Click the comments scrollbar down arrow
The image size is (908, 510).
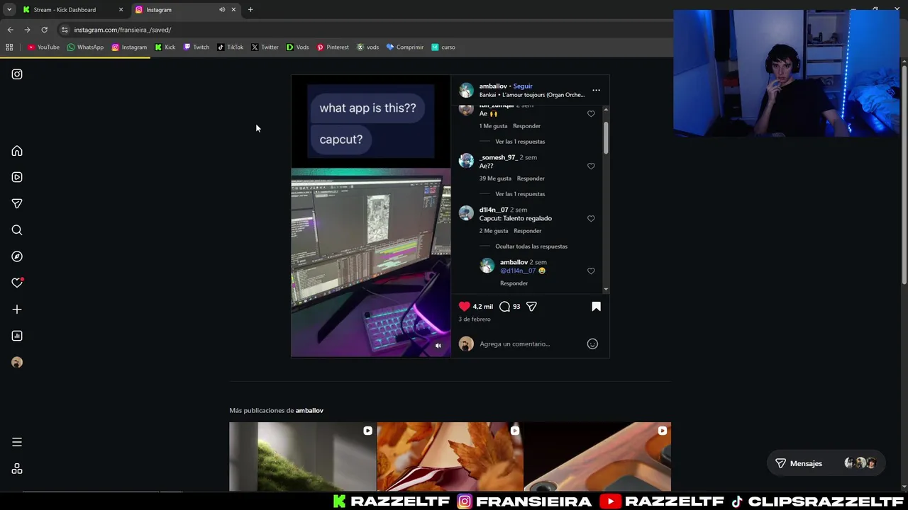[x=606, y=290]
